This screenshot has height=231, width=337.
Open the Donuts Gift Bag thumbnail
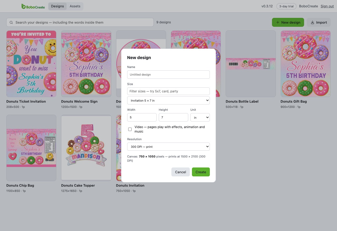(306, 64)
